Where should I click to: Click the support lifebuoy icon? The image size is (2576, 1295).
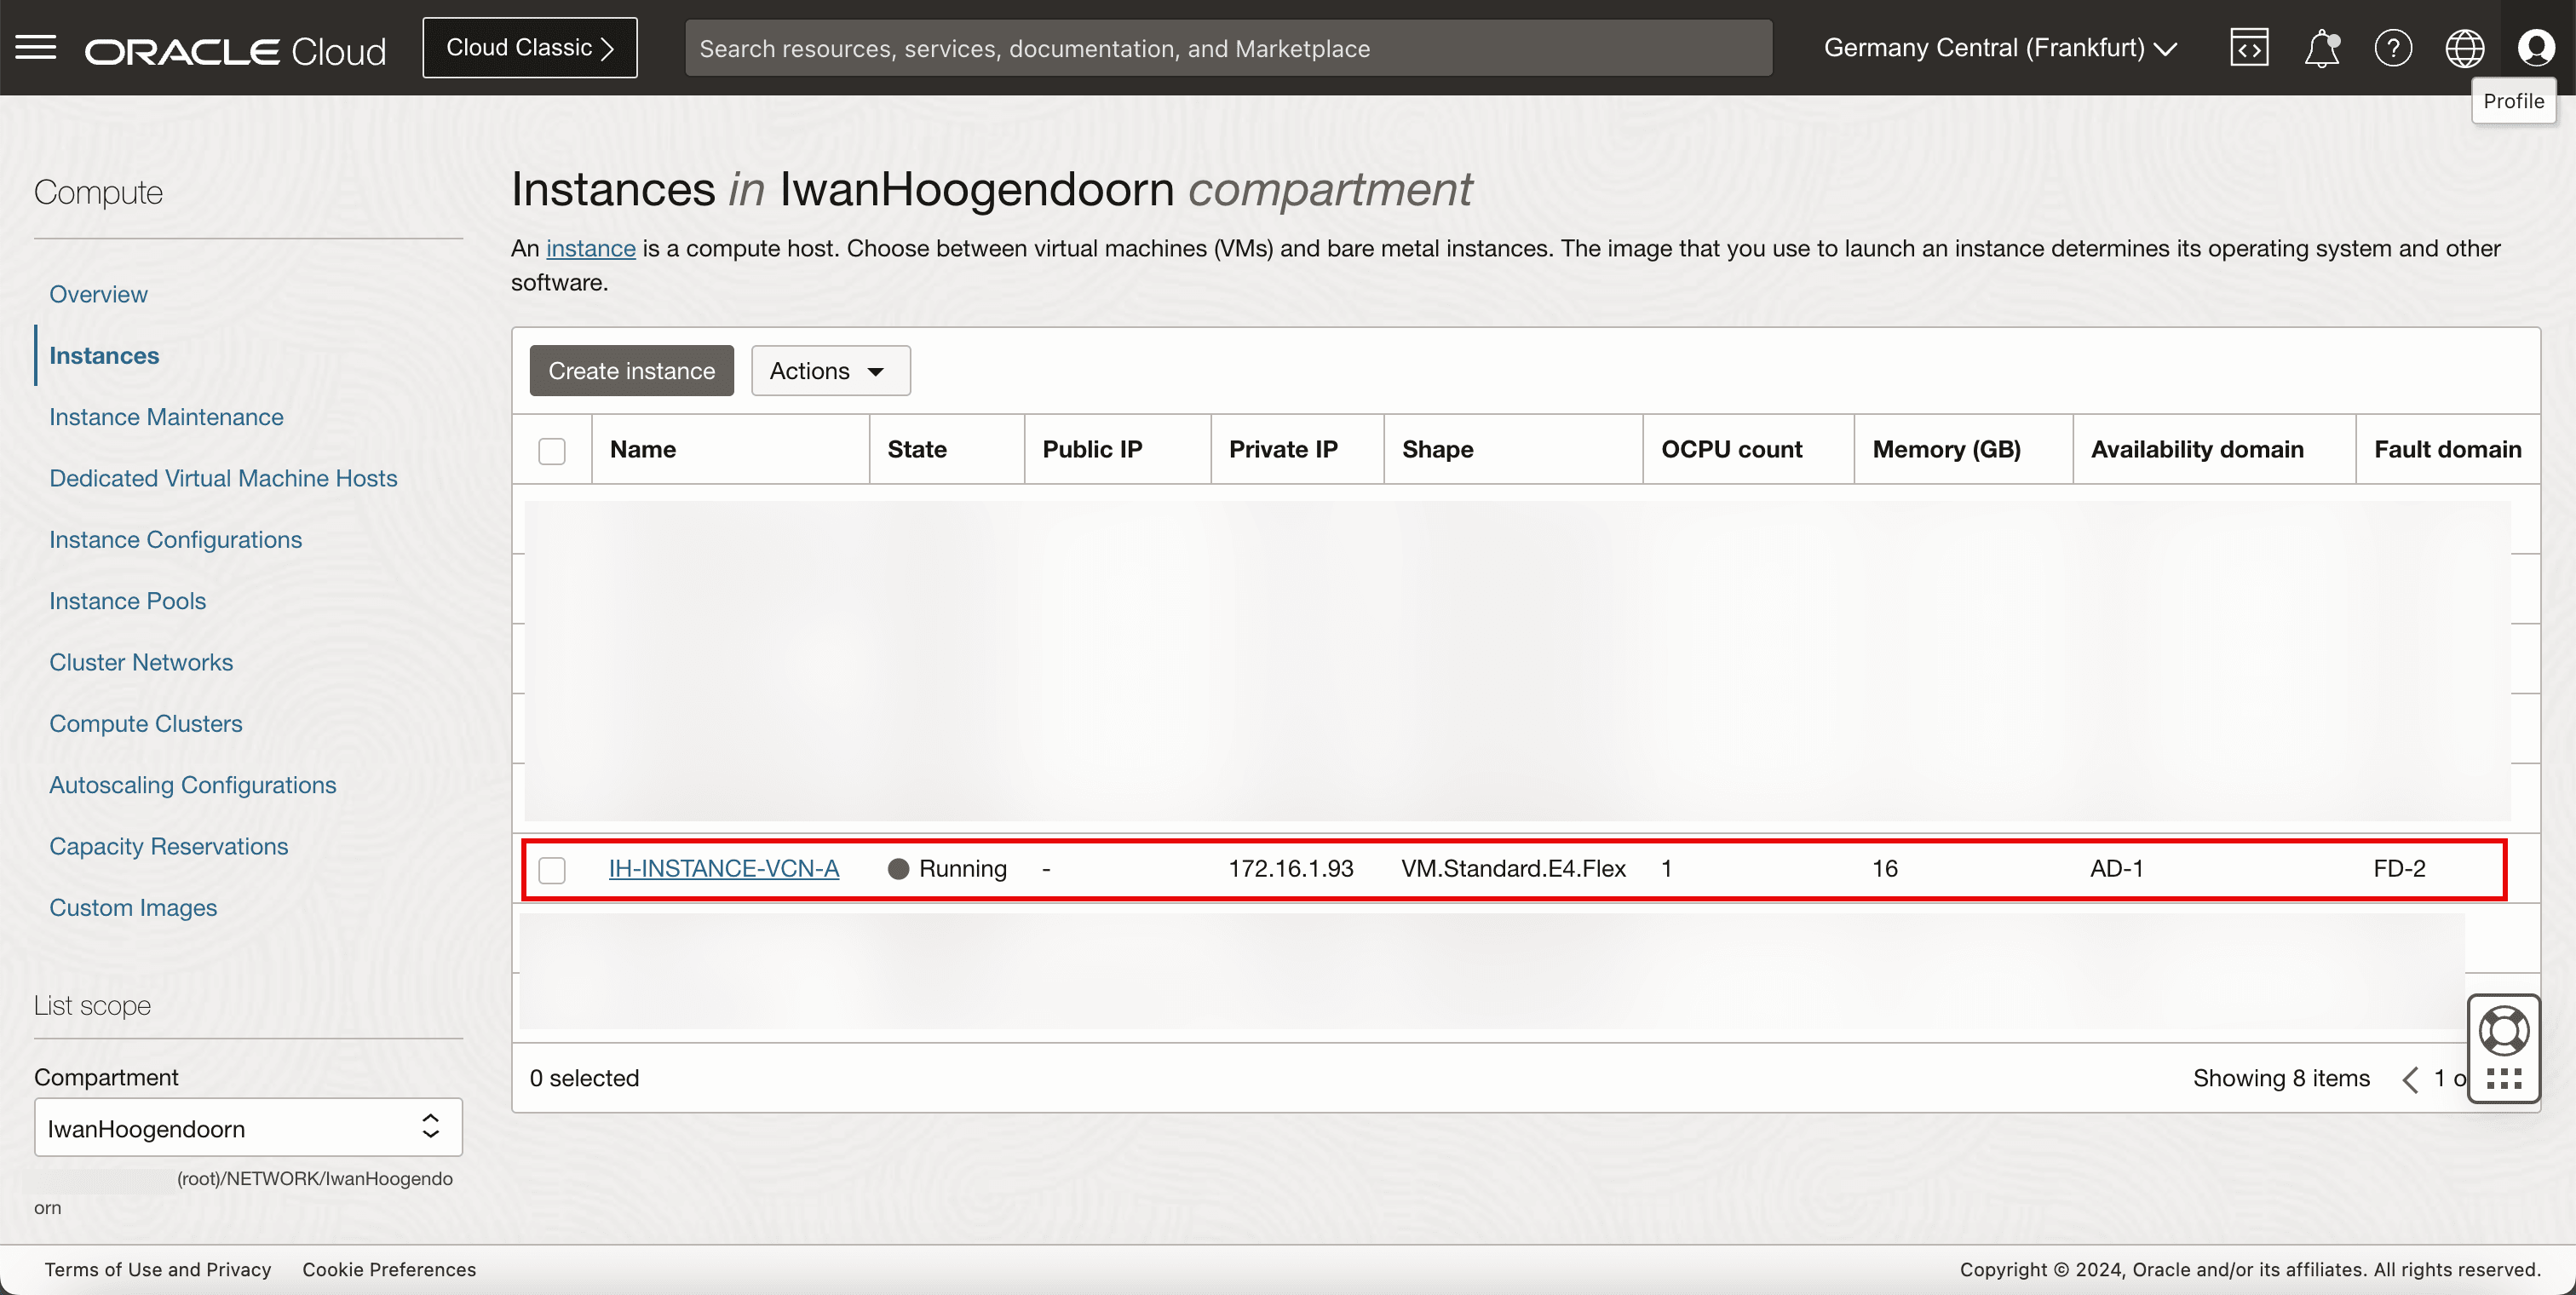point(2504,1031)
